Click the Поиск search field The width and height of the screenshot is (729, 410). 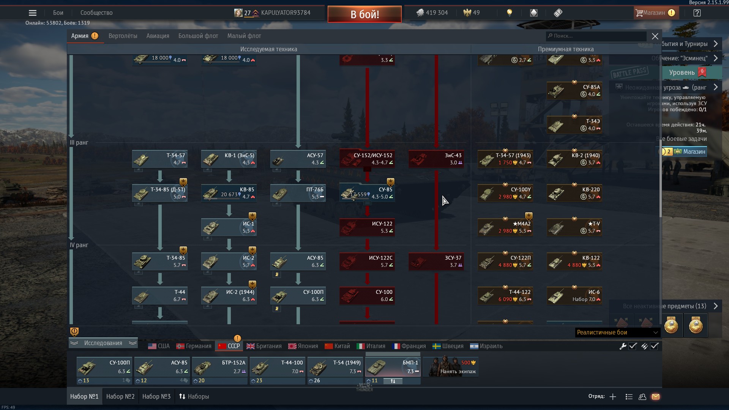[596, 36]
